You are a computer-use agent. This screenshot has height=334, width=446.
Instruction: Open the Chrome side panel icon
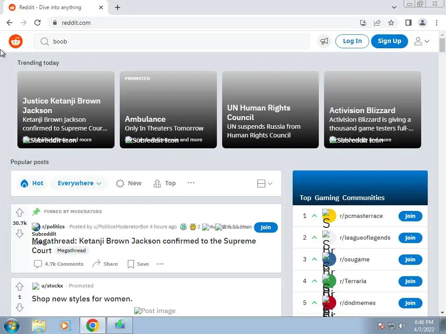tap(409, 23)
